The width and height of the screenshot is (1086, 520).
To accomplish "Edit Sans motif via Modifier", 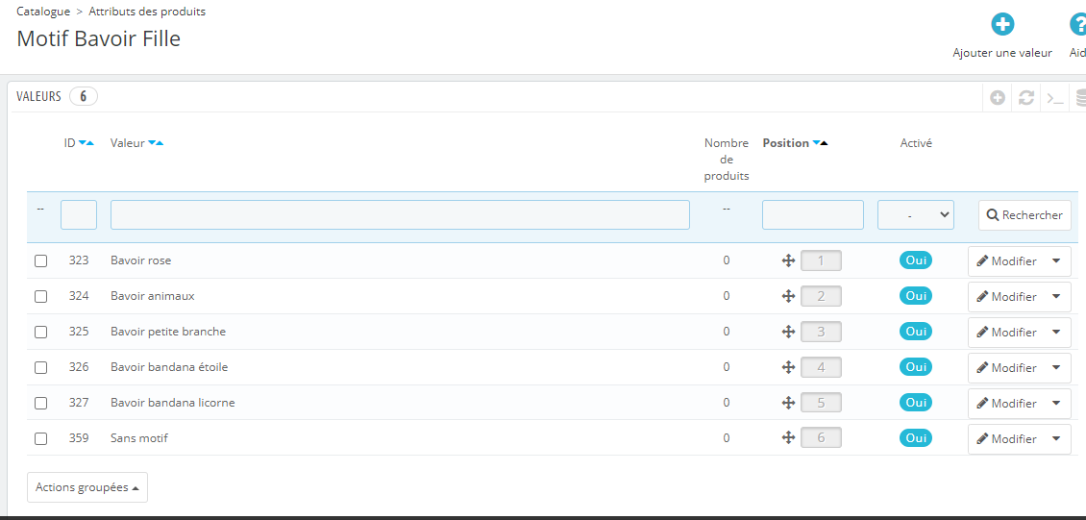I will tap(1006, 438).
